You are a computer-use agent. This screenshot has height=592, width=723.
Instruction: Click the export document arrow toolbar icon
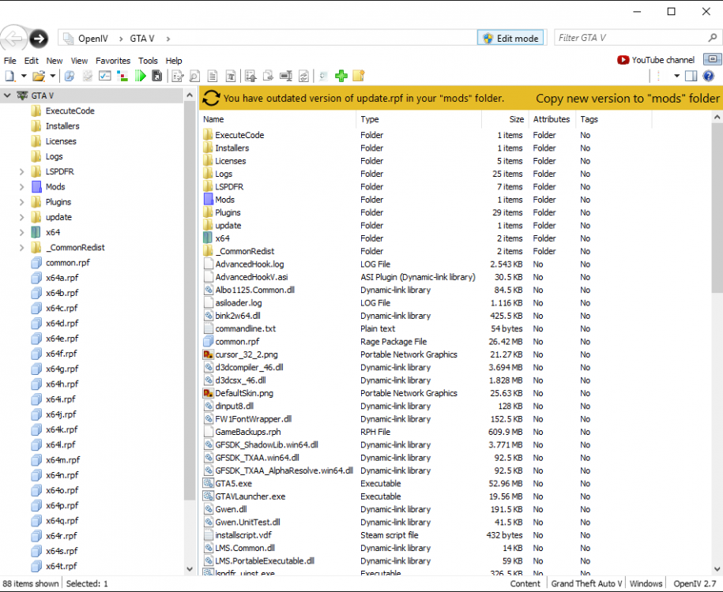point(268,76)
